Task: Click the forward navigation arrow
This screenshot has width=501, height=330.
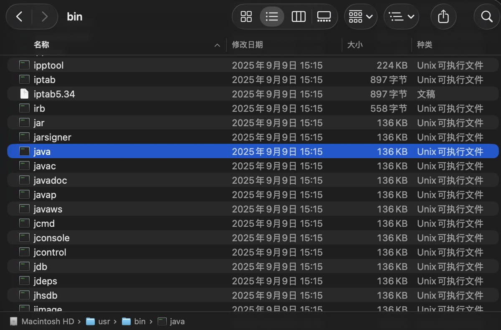Action: click(44, 17)
